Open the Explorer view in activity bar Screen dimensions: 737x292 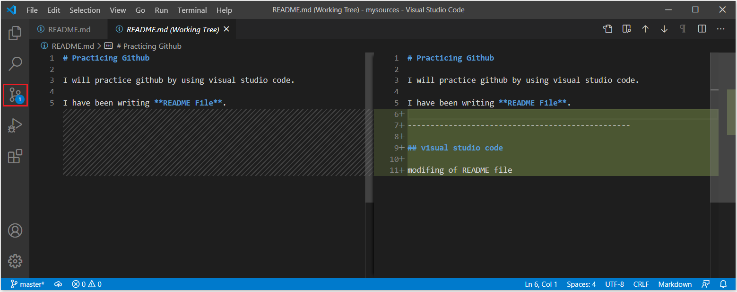pyautogui.click(x=15, y=33)
